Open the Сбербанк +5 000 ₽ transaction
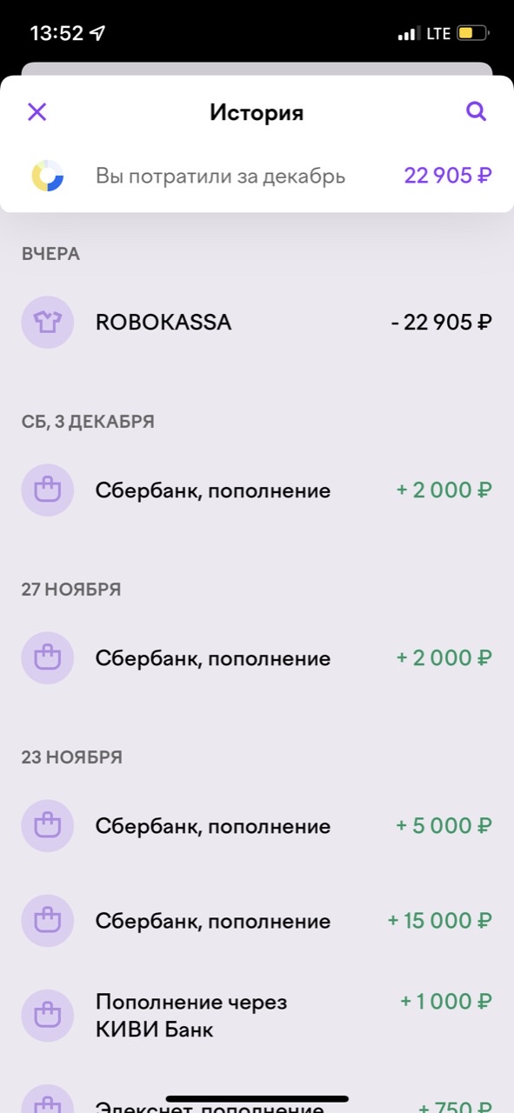The width and height of the screenshot is (514, 1113). tap(257, 826)
